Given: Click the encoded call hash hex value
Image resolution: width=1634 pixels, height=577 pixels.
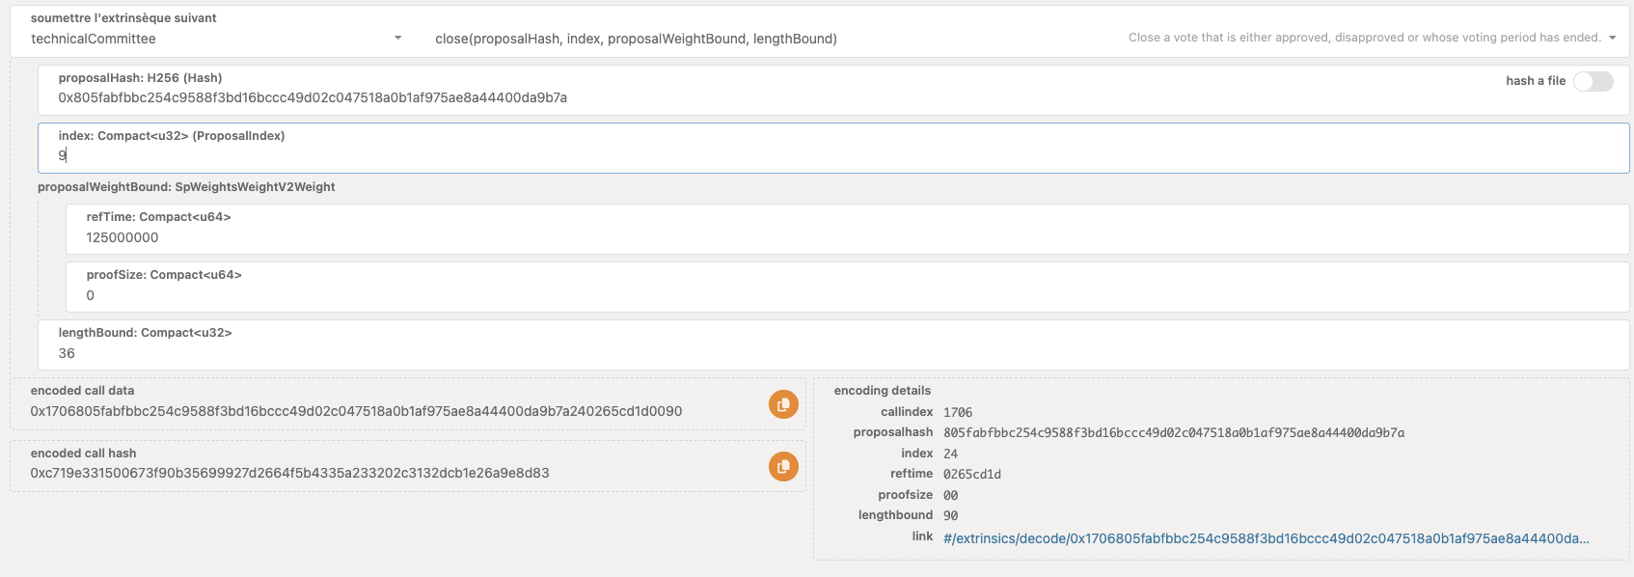Looking at the screenshot, I should (289, 473).
